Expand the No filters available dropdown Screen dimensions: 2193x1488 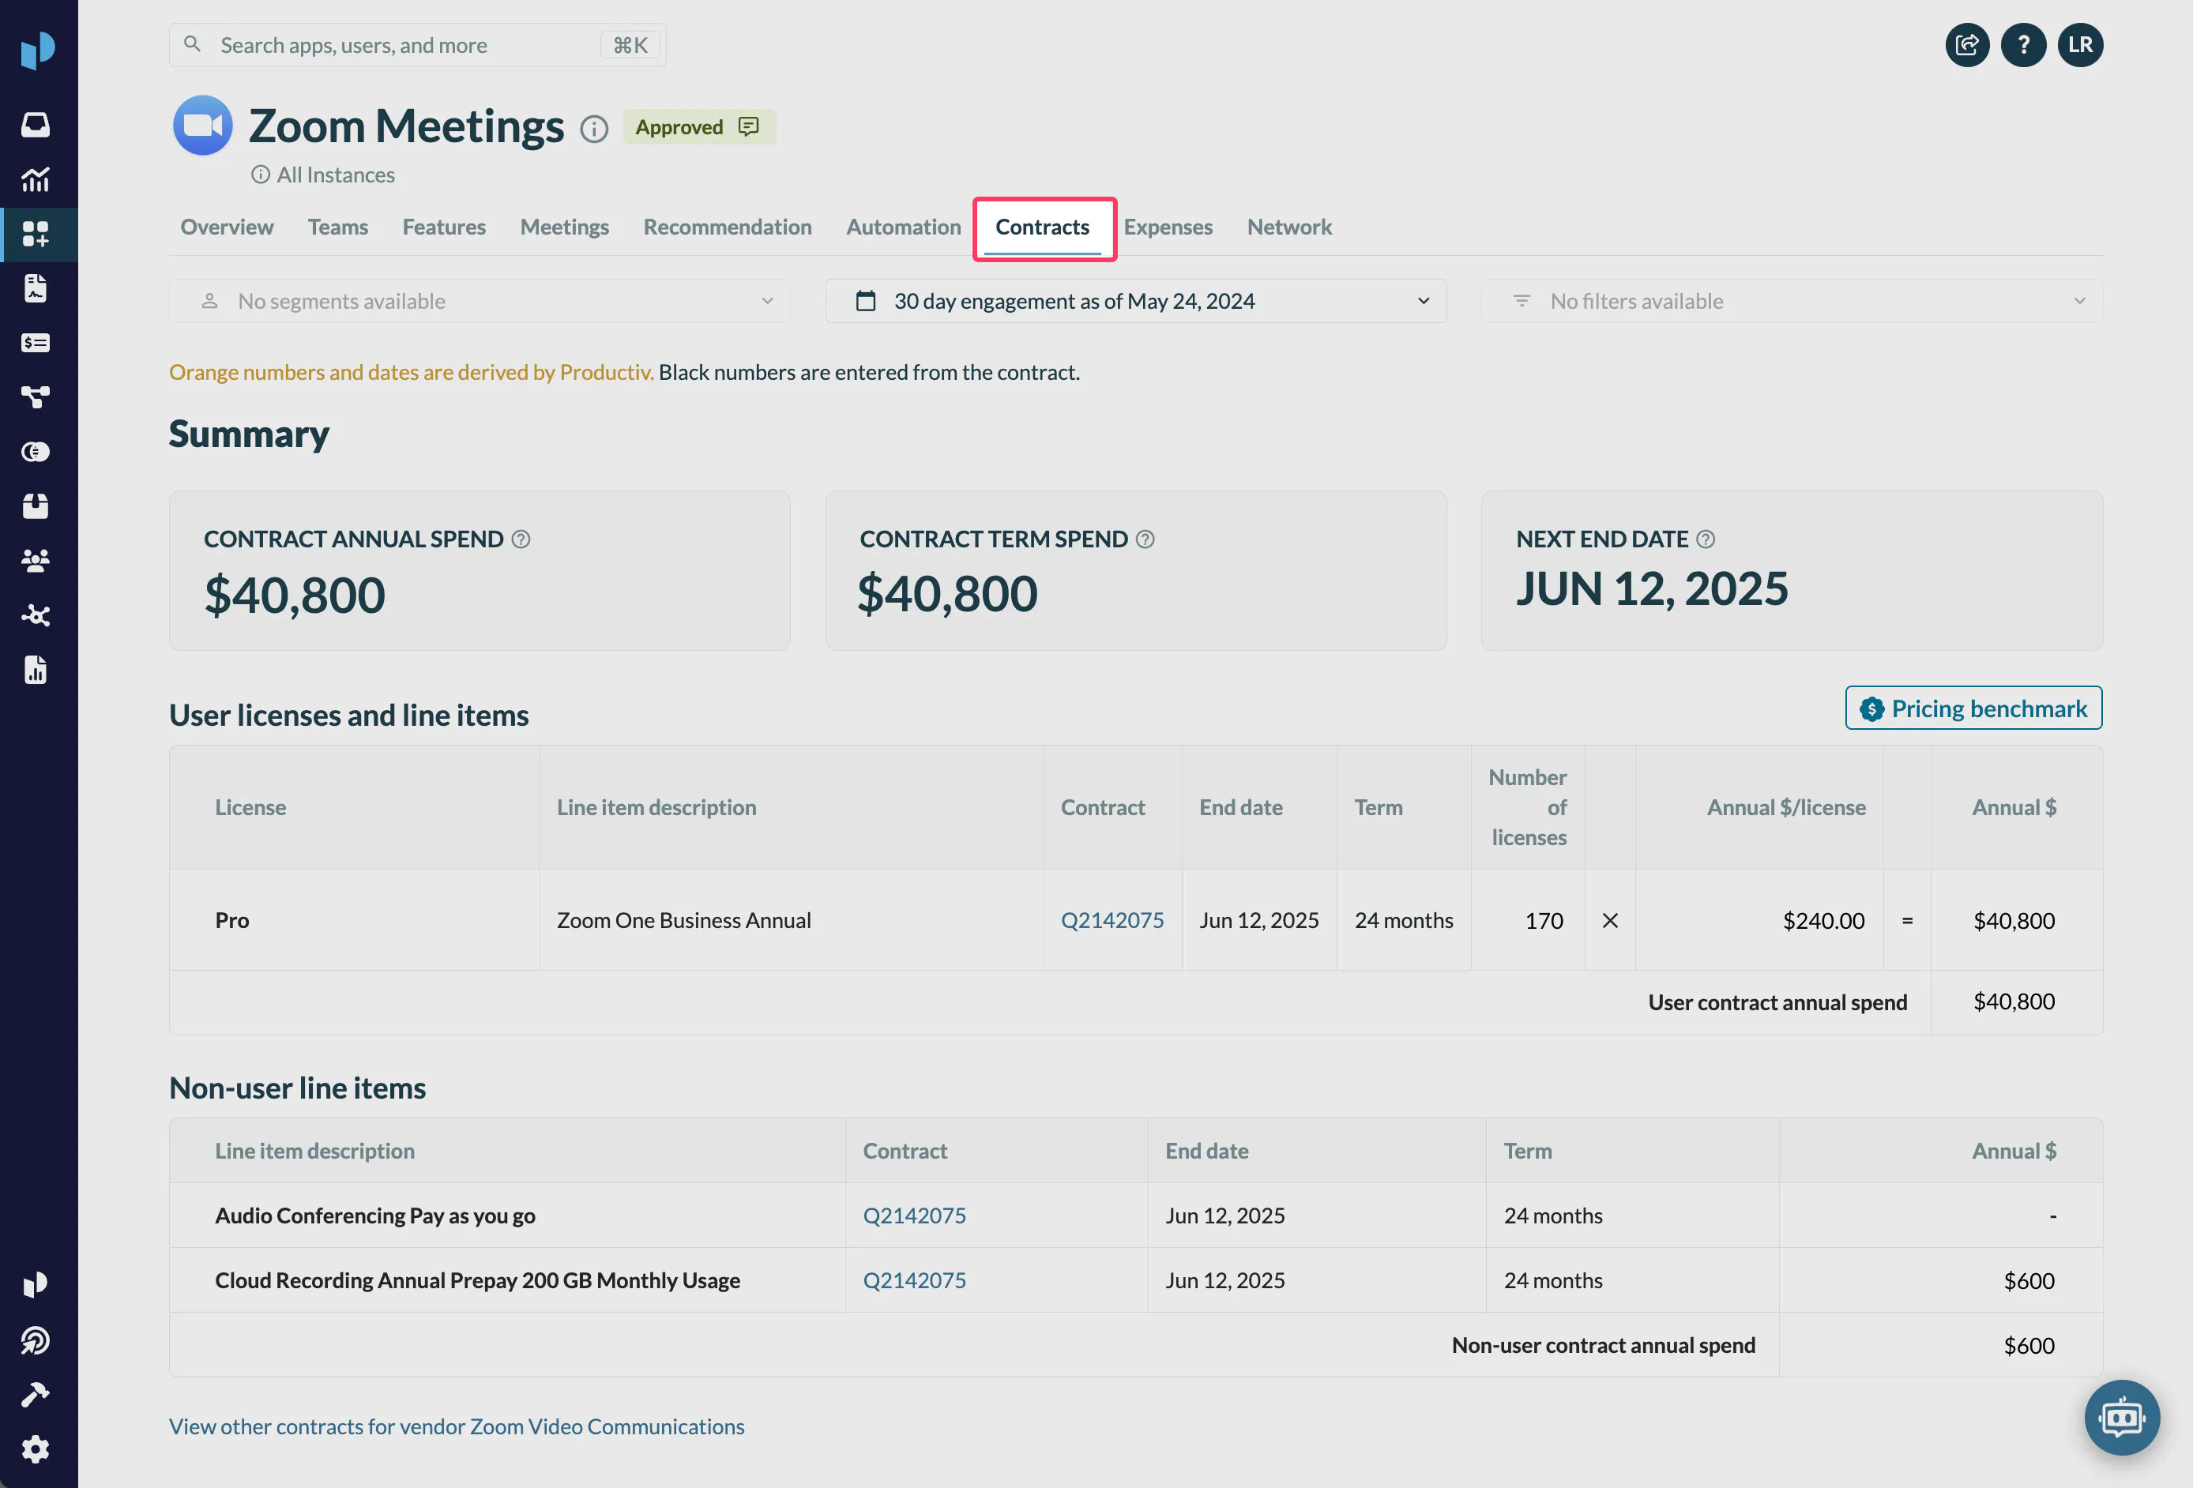(x=1791, y=301)
